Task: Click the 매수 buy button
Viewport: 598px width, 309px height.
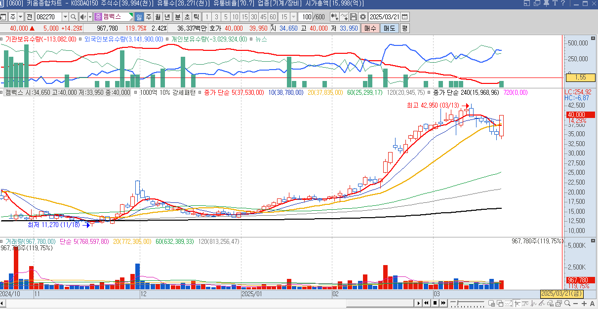Action: pyautogui.click(x=370, y=28)
